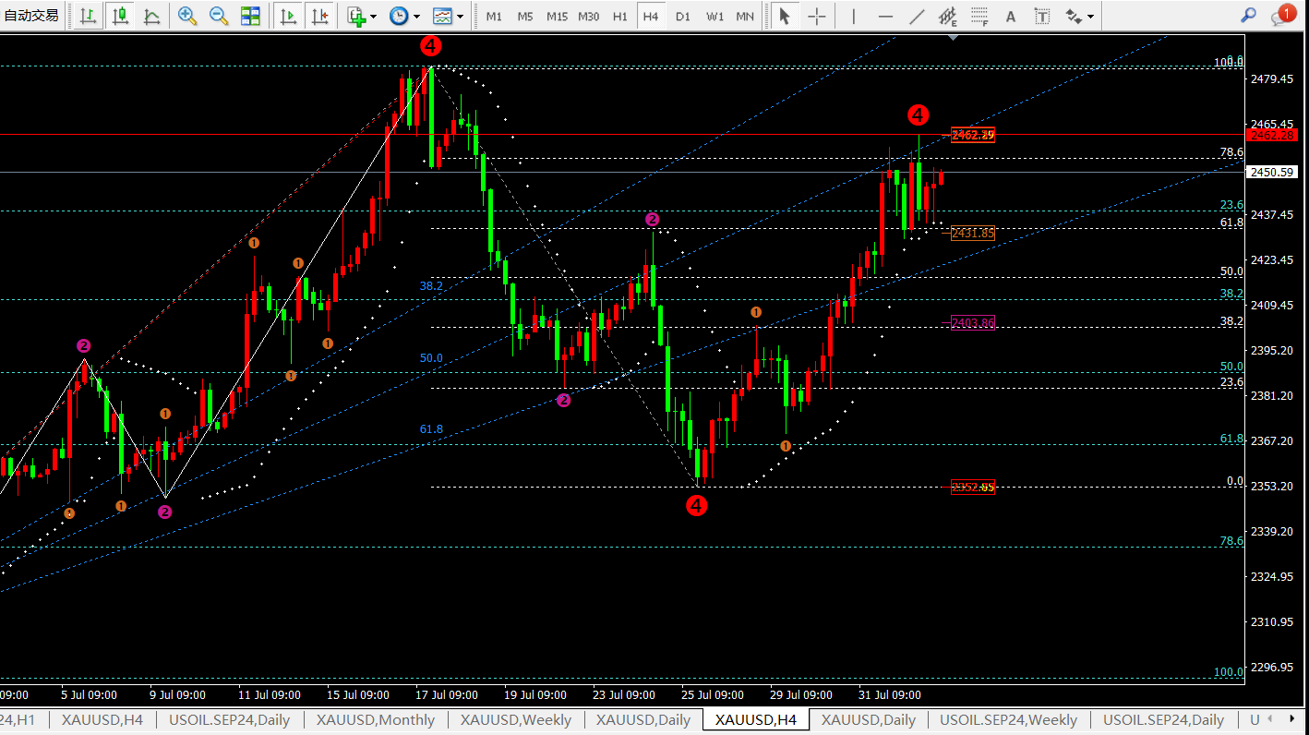Expand the arrows tool dropdown arrow
This screenshot has height=735, width=1309.
pos(1091,17)
